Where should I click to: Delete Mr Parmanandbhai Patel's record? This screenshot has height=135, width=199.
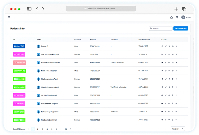(x=173, y=63)
